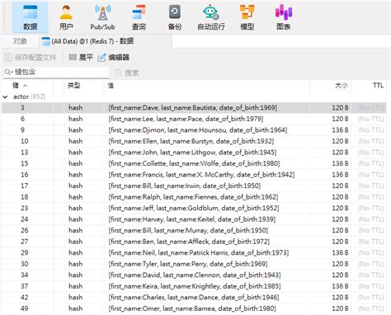Collapse the actor (452) group
This screenshot has width=391, height=315.
pos(5,96)
